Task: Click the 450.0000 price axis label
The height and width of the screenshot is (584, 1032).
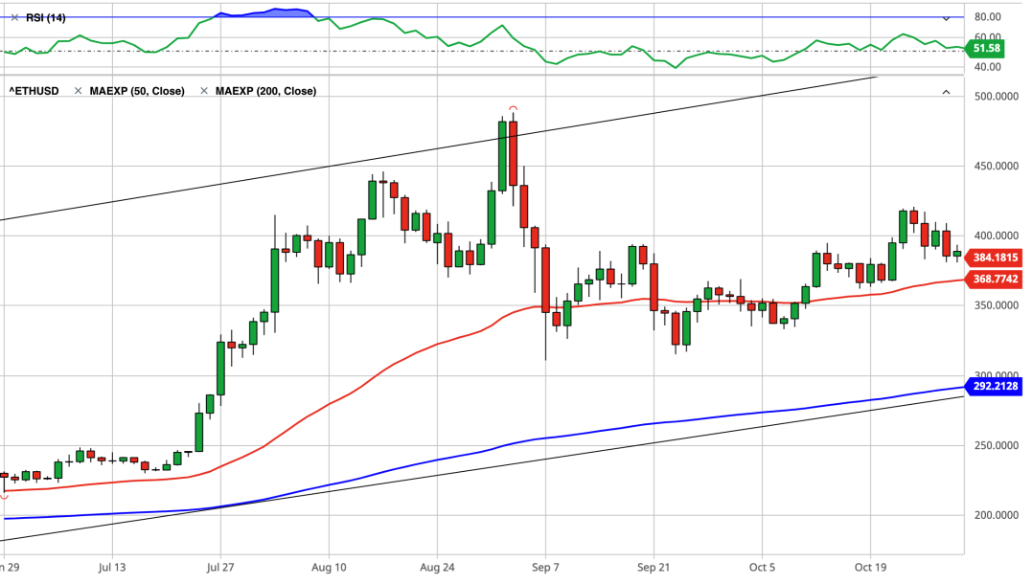Action: click(996, 166)
